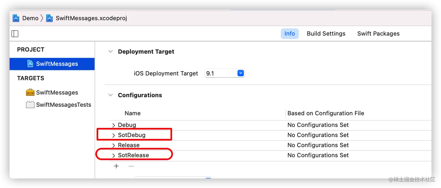The image size is (441, 188).
Task: Click the Demo project icon in breadcrumb
Action: 16,18
